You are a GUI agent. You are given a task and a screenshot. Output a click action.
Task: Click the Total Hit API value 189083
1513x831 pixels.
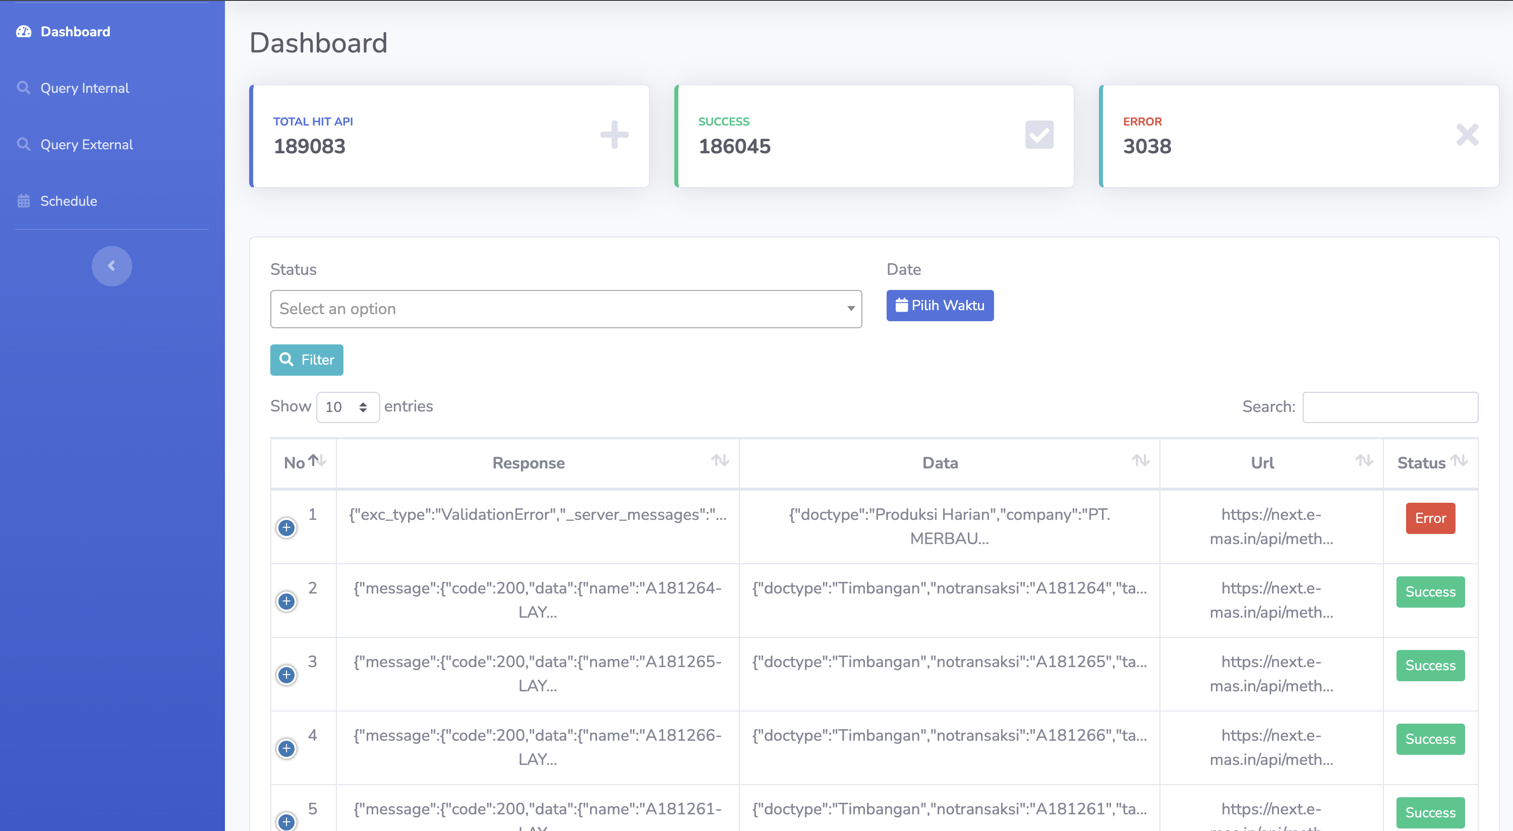310,146
